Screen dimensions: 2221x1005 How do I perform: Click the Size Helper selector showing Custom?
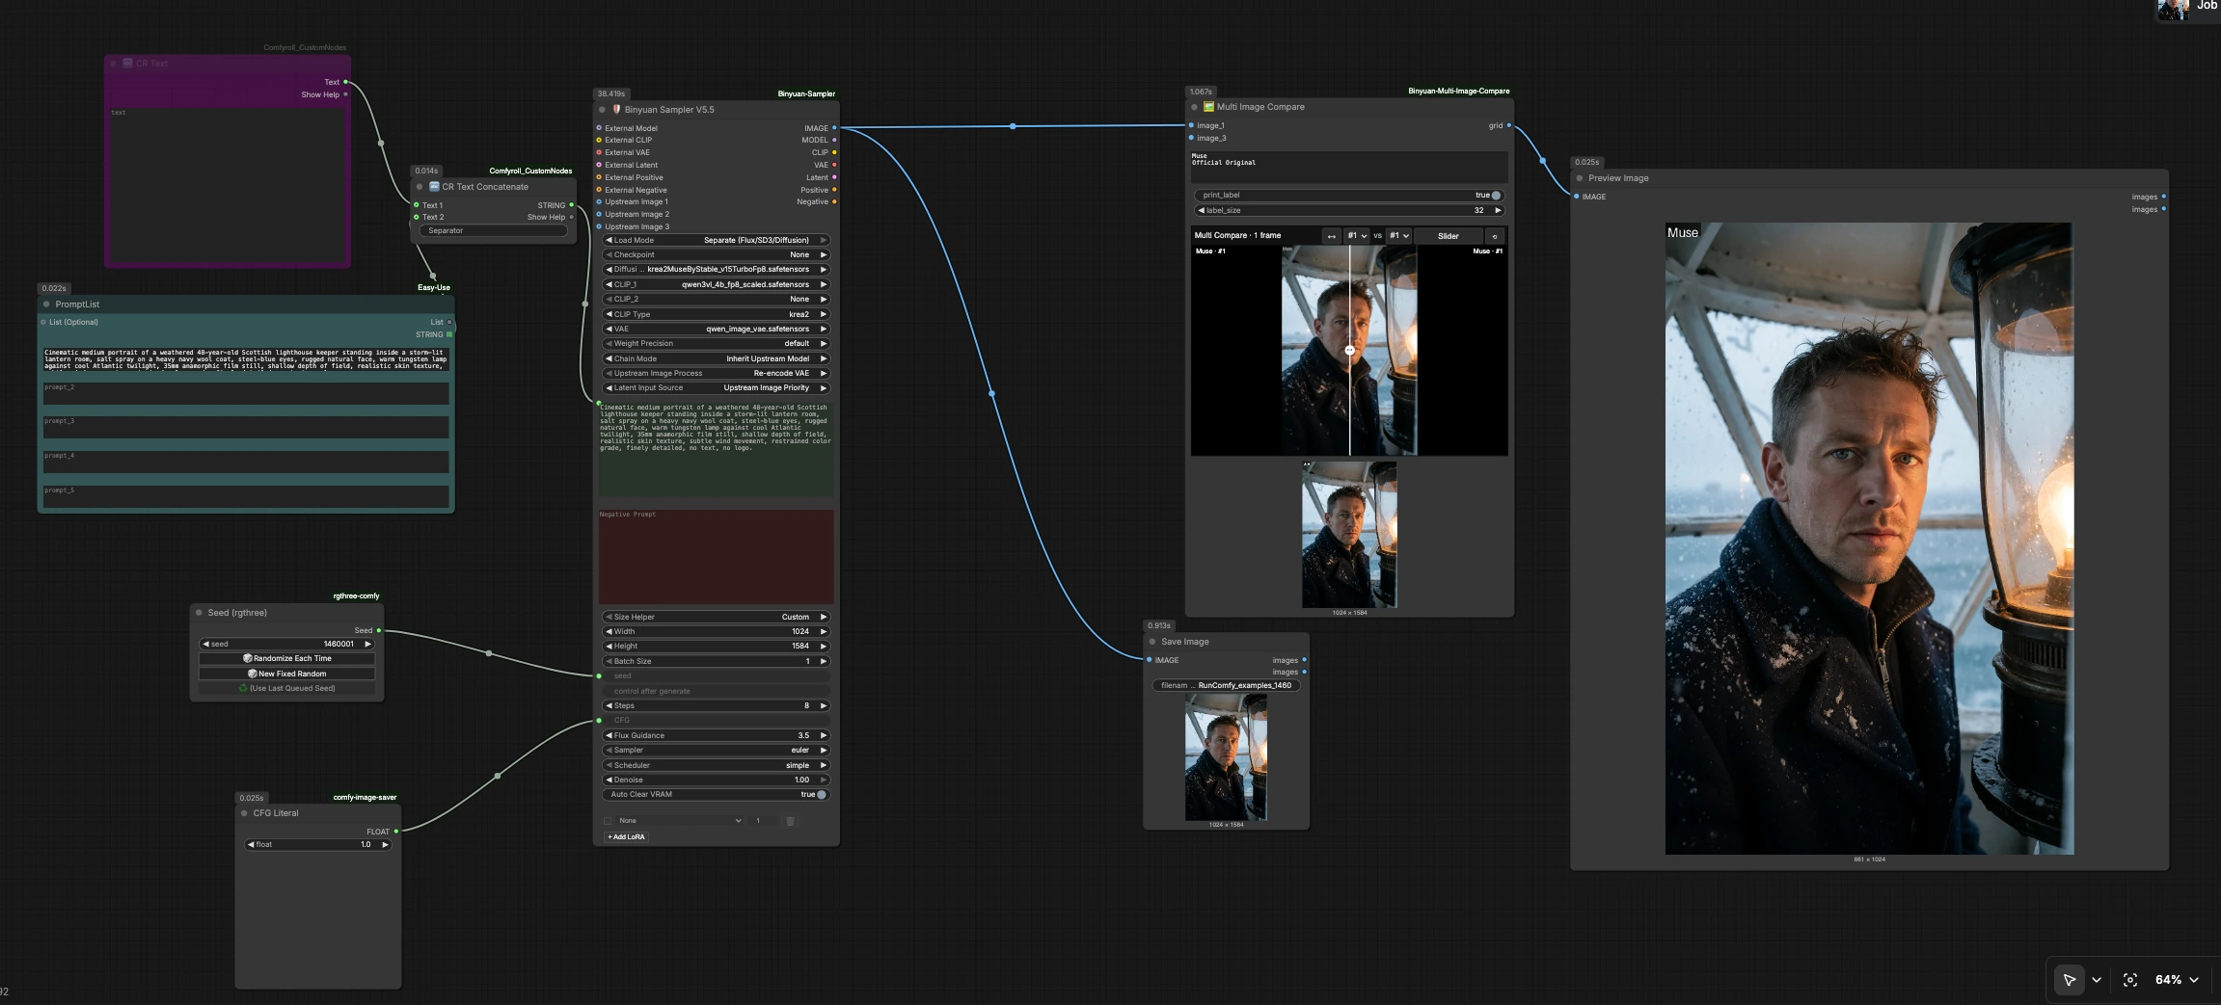click(x=716, y=617)
